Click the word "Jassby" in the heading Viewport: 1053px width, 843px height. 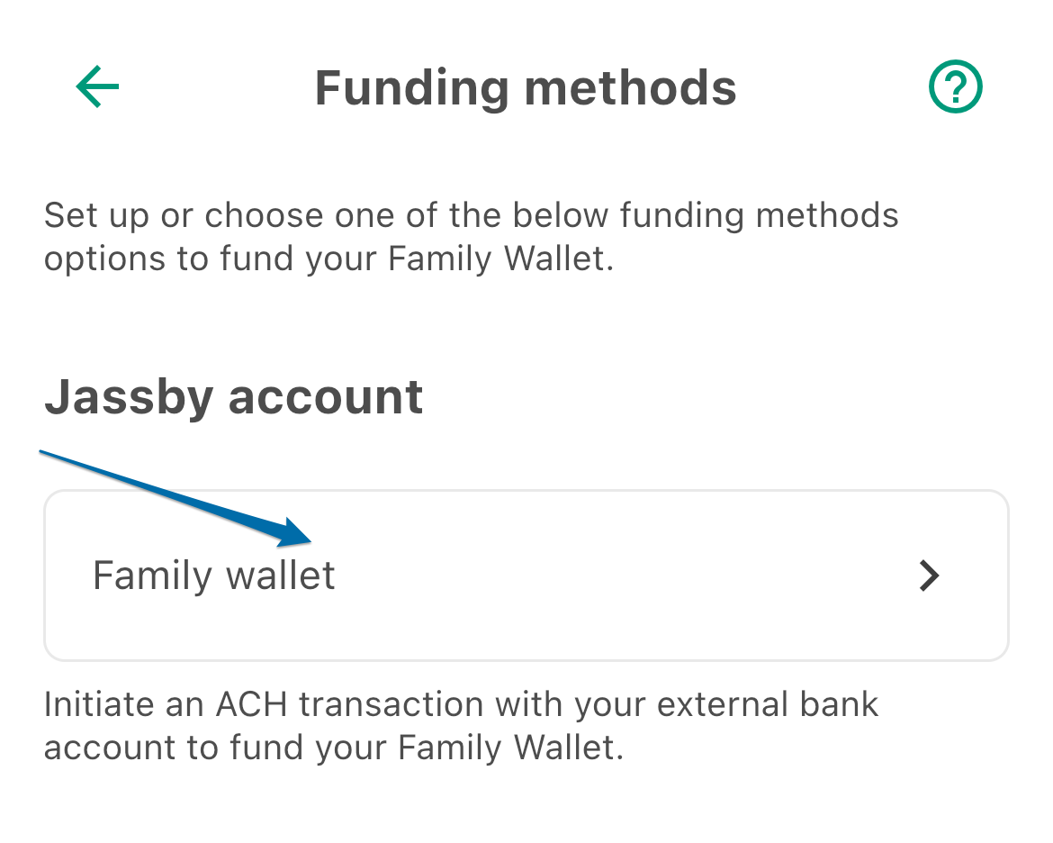129,397
